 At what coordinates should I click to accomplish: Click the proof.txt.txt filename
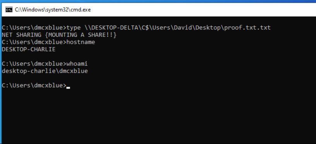coord(247,28)
